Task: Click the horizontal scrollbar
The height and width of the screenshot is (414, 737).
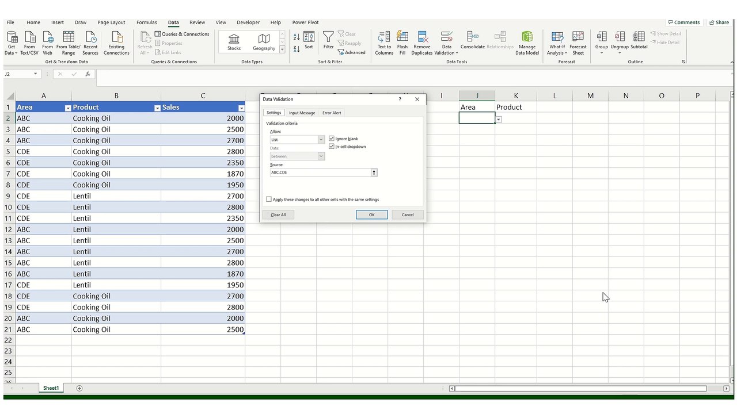Action: click(582, 389)
